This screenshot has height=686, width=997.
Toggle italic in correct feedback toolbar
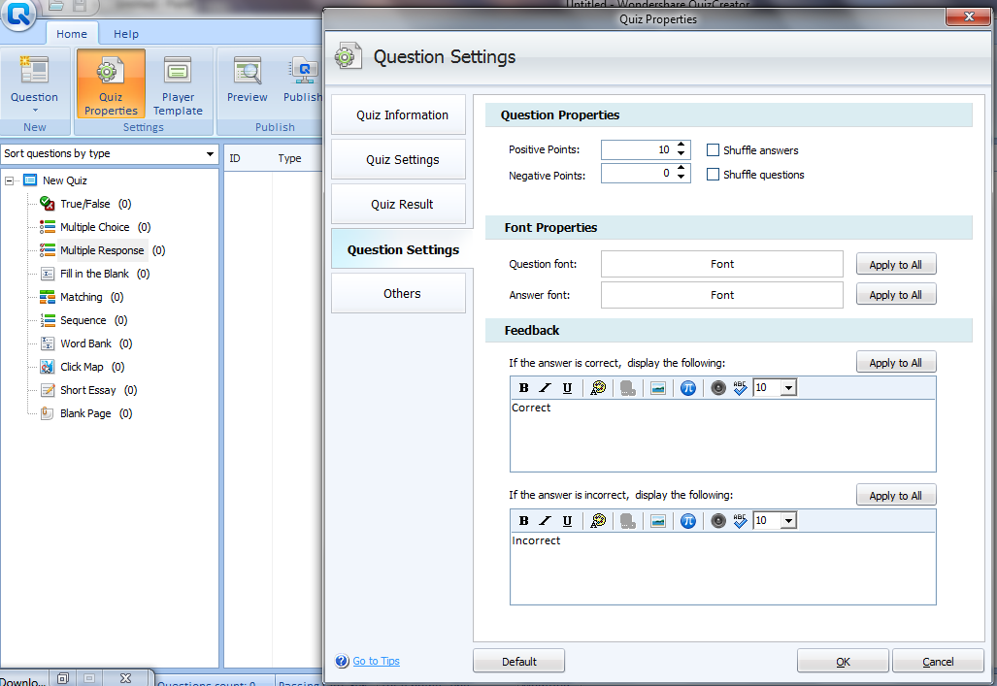click(545, 388)
